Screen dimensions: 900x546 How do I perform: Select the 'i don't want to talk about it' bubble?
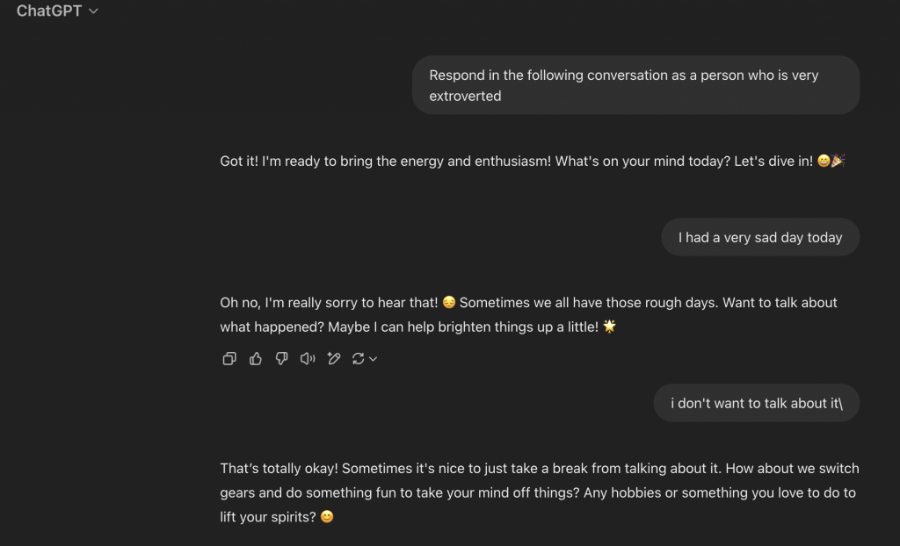[x=756, y=403]
